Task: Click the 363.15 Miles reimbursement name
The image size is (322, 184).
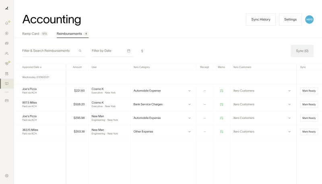Action: [x=30, y=130]
